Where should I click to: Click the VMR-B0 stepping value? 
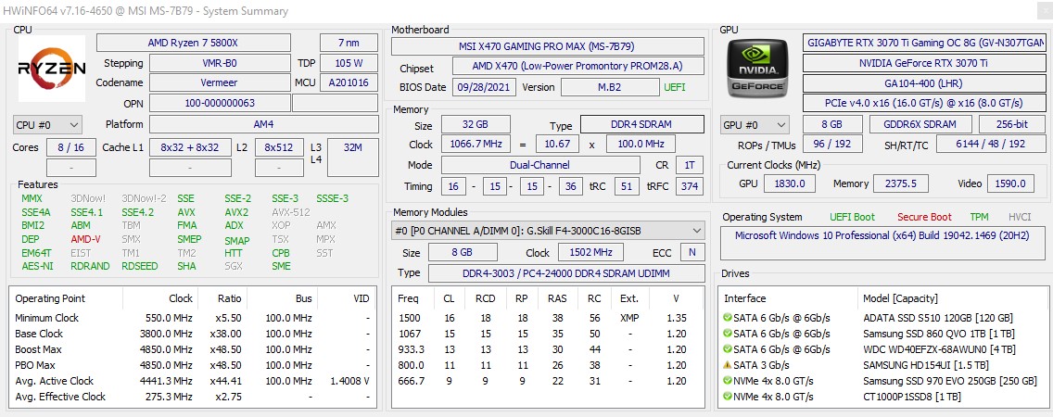[219, 63]
